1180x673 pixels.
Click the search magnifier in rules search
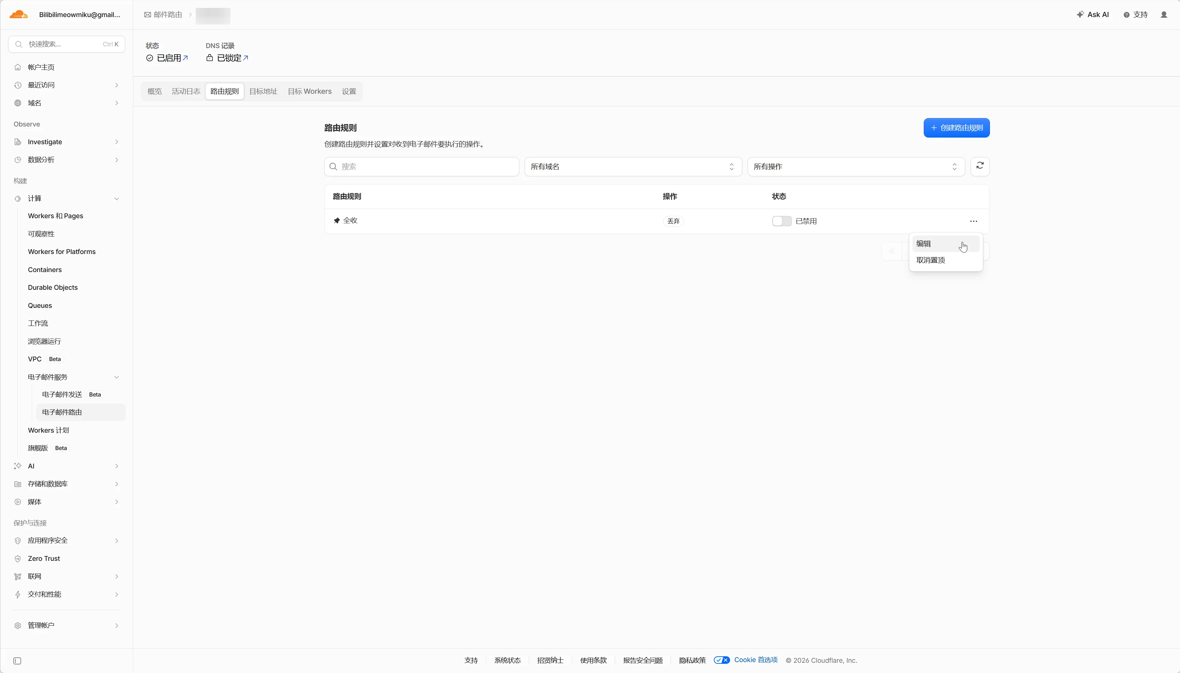click(333, 166)
